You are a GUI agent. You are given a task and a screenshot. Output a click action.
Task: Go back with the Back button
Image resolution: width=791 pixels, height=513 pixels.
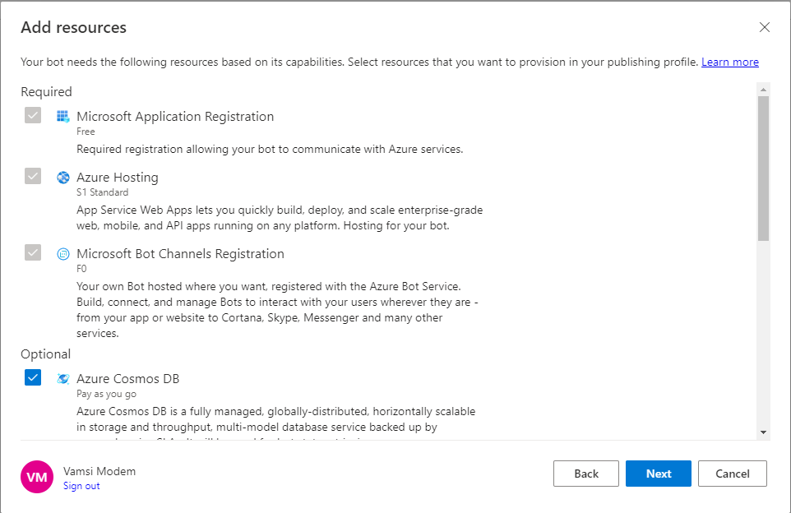(x=586, y=474)
